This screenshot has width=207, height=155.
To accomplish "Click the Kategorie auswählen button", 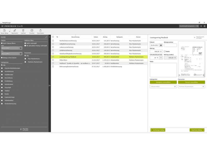I will (163, 82).
